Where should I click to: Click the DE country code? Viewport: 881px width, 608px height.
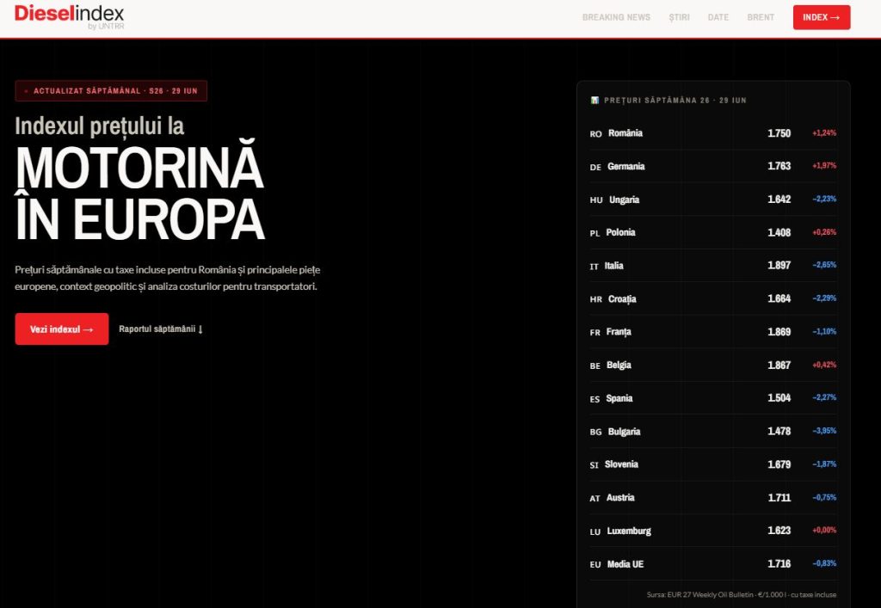tap(595, 167)
